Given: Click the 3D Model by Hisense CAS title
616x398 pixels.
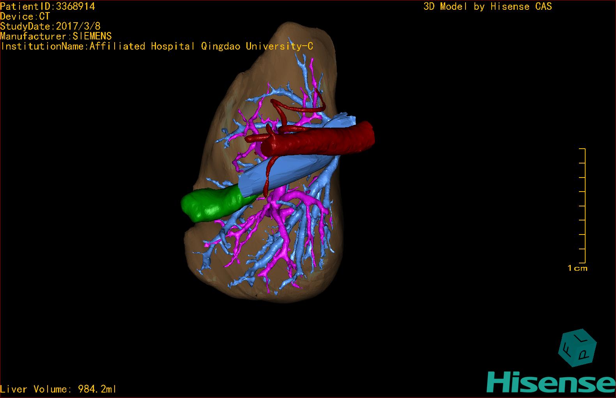Looking at the screenshot, I should tap(487, 7).
